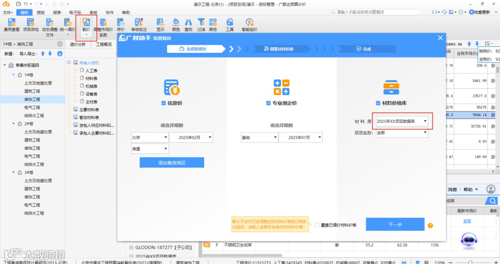This screenshot has width=500, height=264.
Task: Open the 基础 category dropdown
Action: coord(259,138)
